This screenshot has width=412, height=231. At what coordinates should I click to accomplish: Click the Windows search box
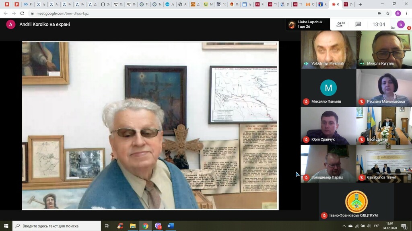point(56,226)
